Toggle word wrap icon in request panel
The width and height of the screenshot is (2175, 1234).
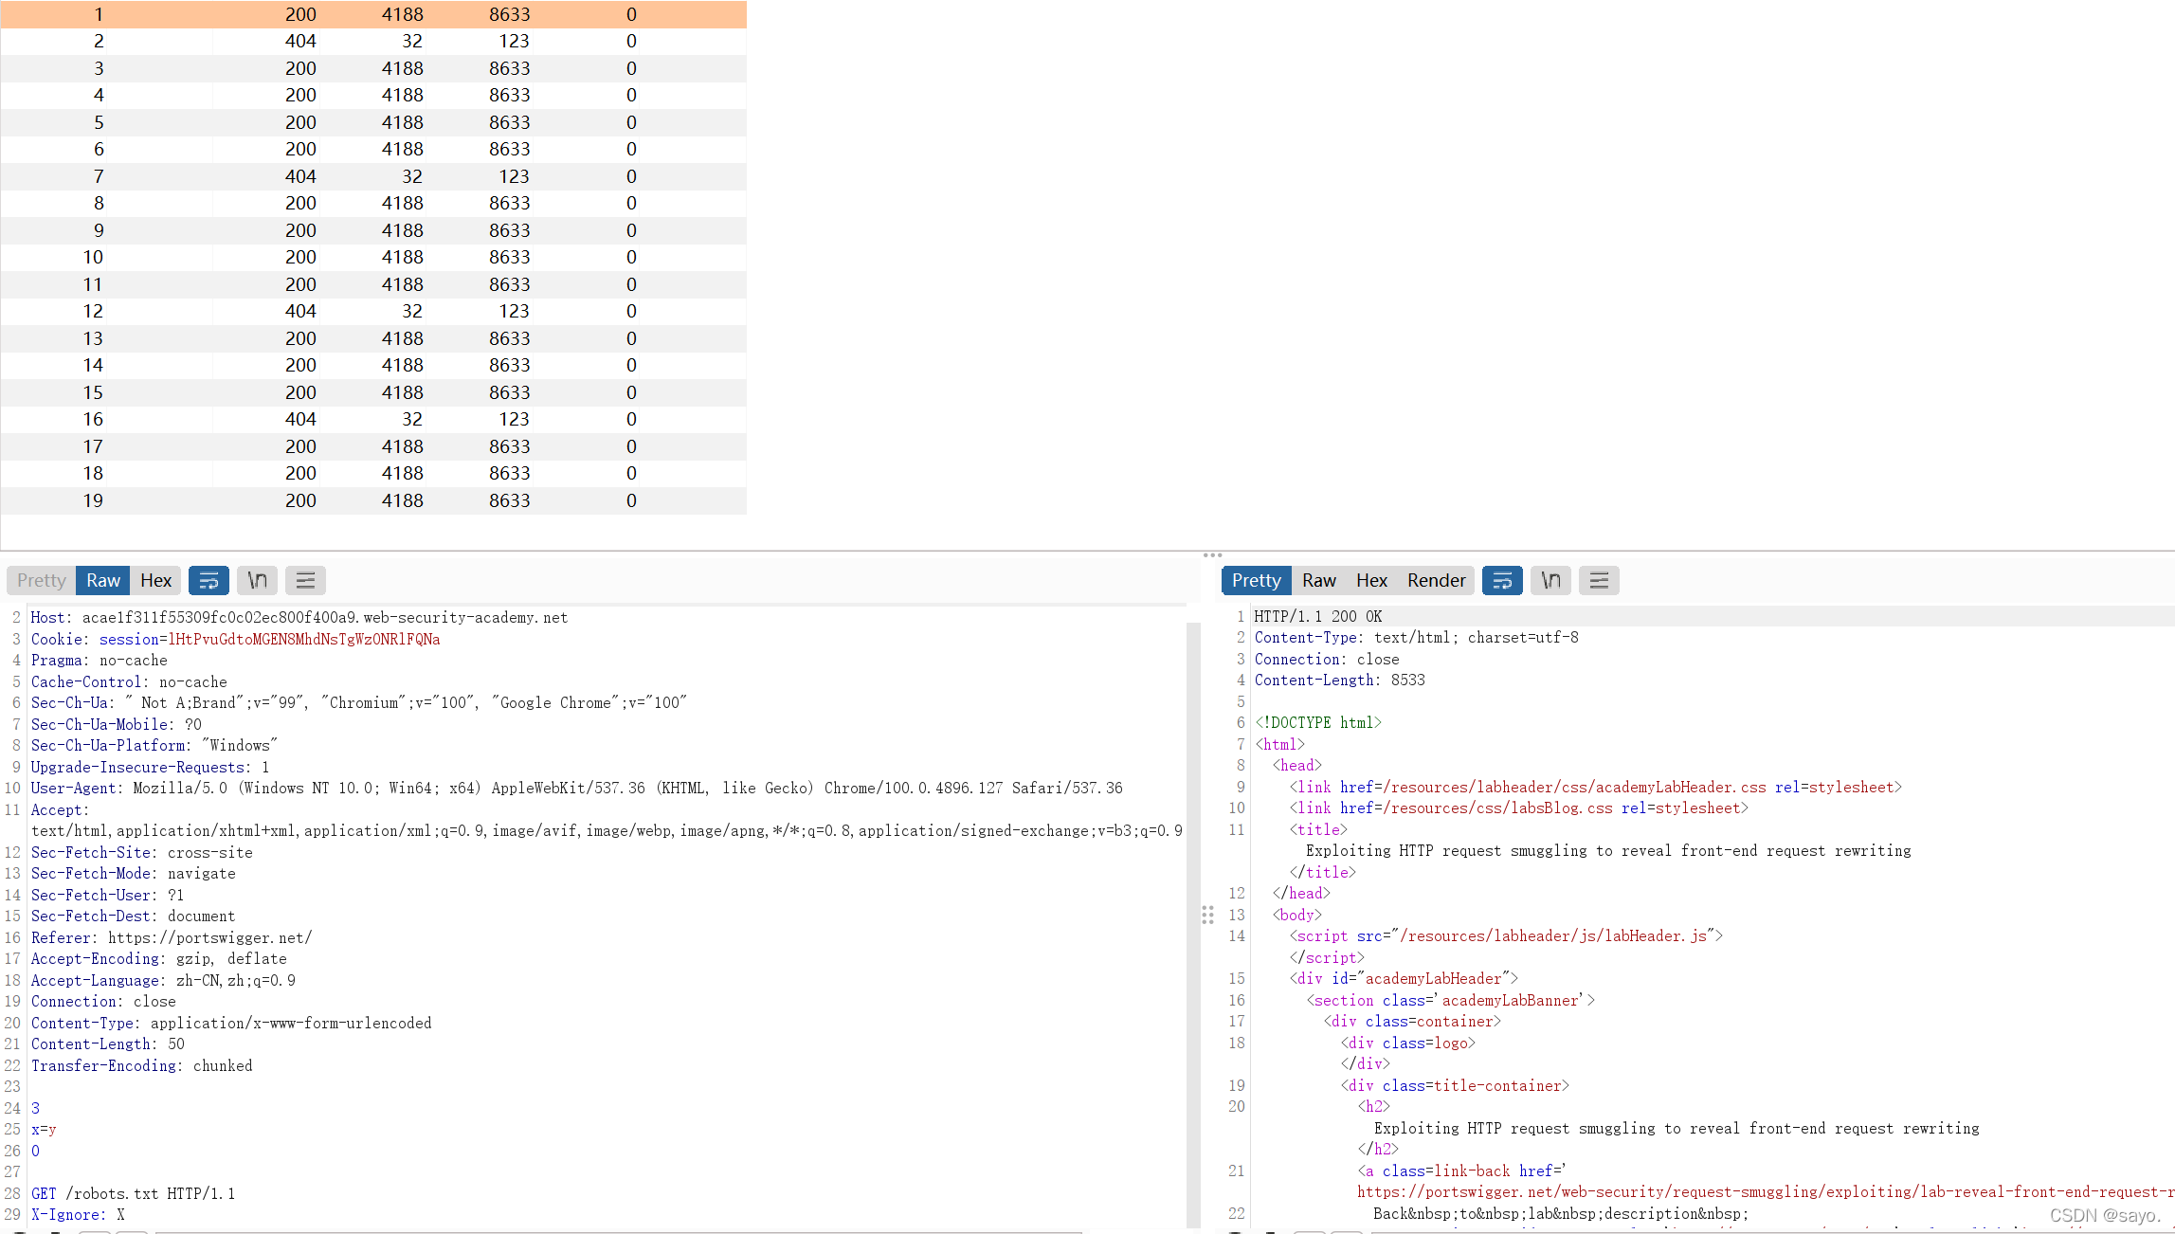point(208,580)
